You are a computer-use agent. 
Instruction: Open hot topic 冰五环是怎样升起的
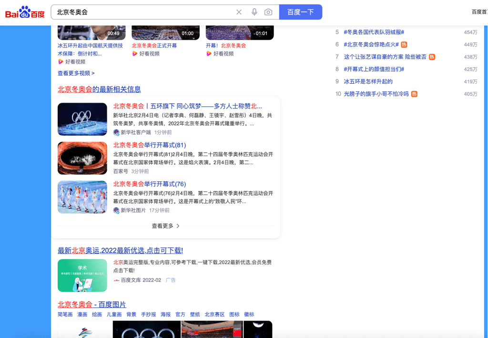(x=368, y=81)
